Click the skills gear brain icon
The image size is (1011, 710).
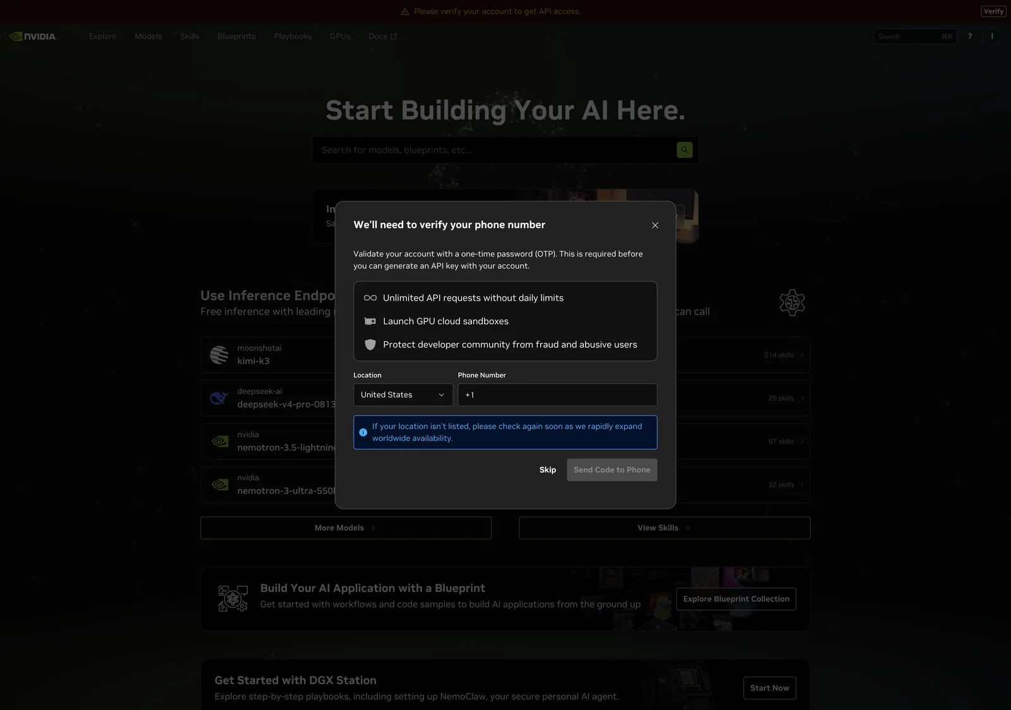click(x=792, y=303)
